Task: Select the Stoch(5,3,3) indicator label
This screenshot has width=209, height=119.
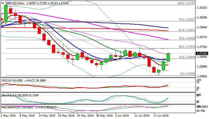Action: point(9,95)
